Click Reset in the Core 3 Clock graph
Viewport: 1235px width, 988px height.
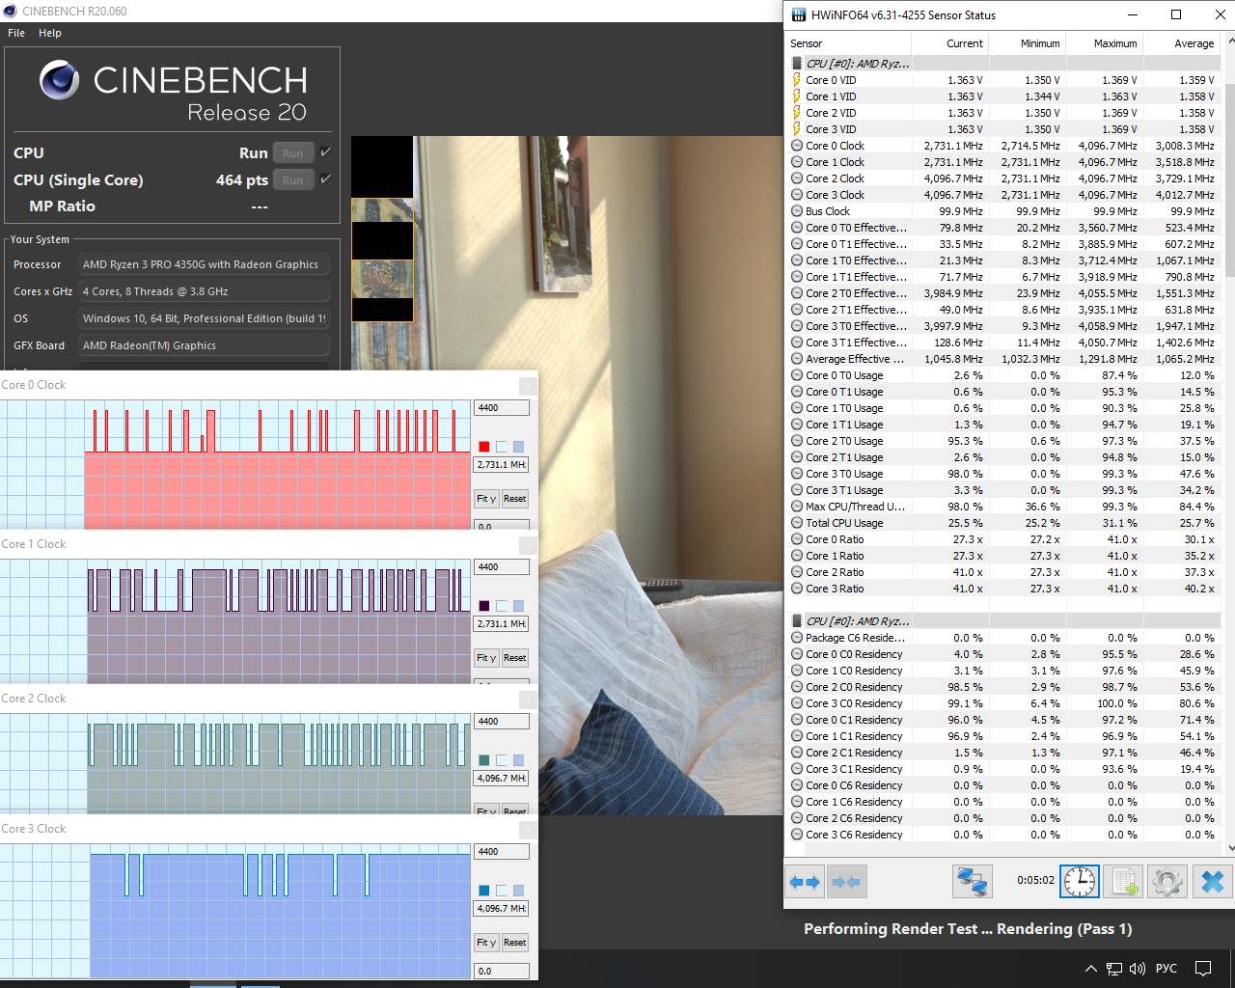tap(515, 943)
